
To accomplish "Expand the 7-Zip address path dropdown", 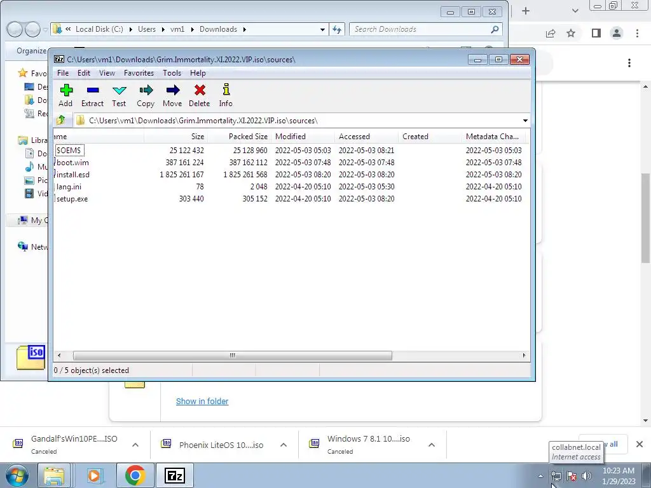I will point(524,121).
